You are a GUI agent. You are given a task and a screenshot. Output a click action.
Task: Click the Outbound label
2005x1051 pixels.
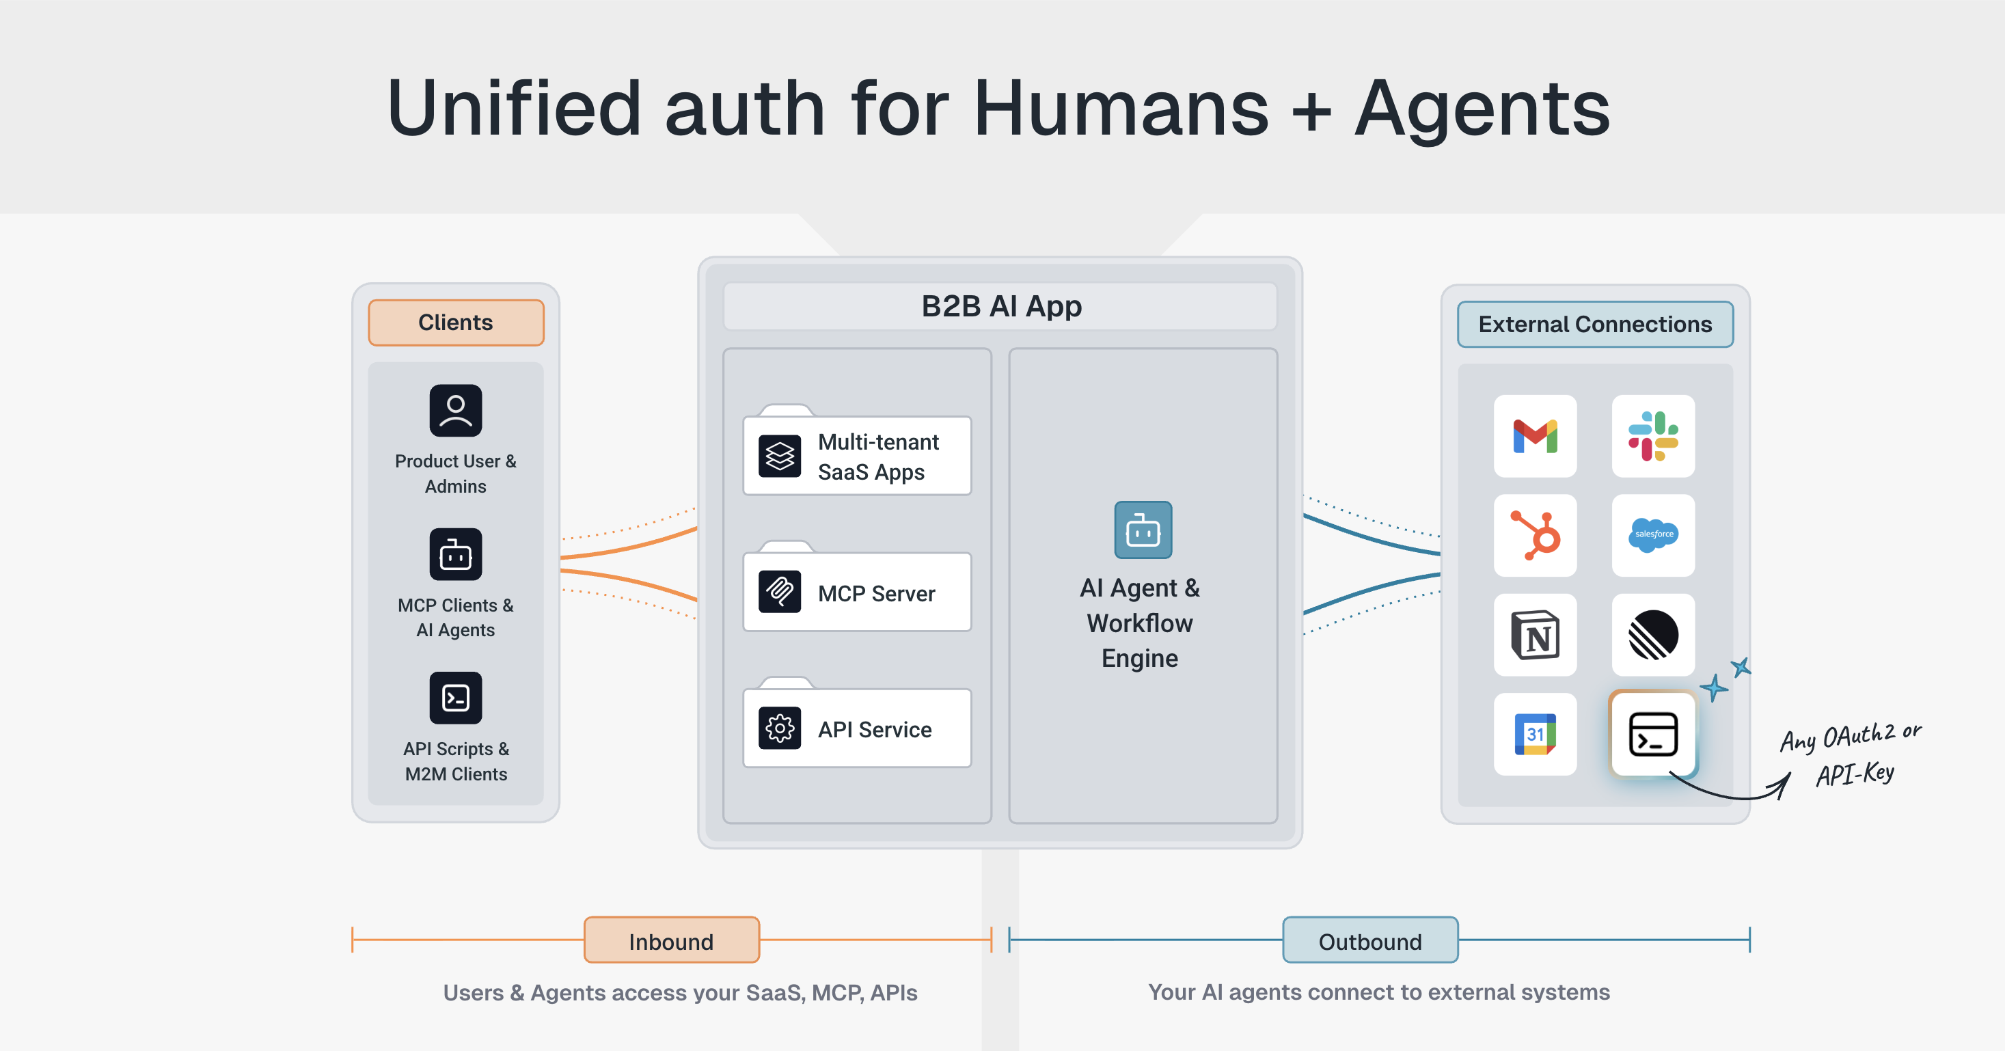point(1370,940)
